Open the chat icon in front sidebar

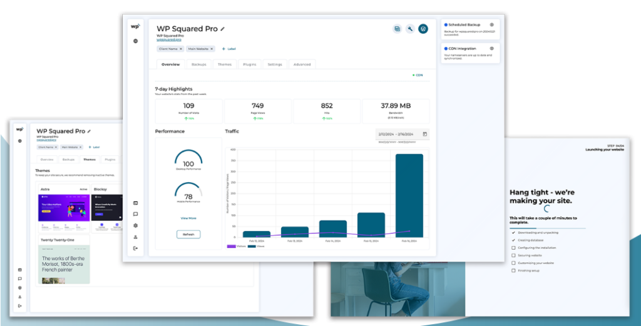point(135,214)
